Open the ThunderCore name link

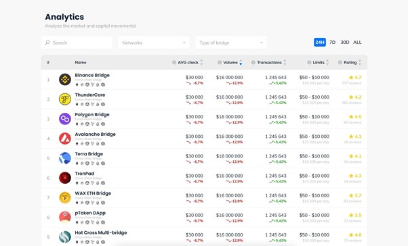(x=90, y=95)
